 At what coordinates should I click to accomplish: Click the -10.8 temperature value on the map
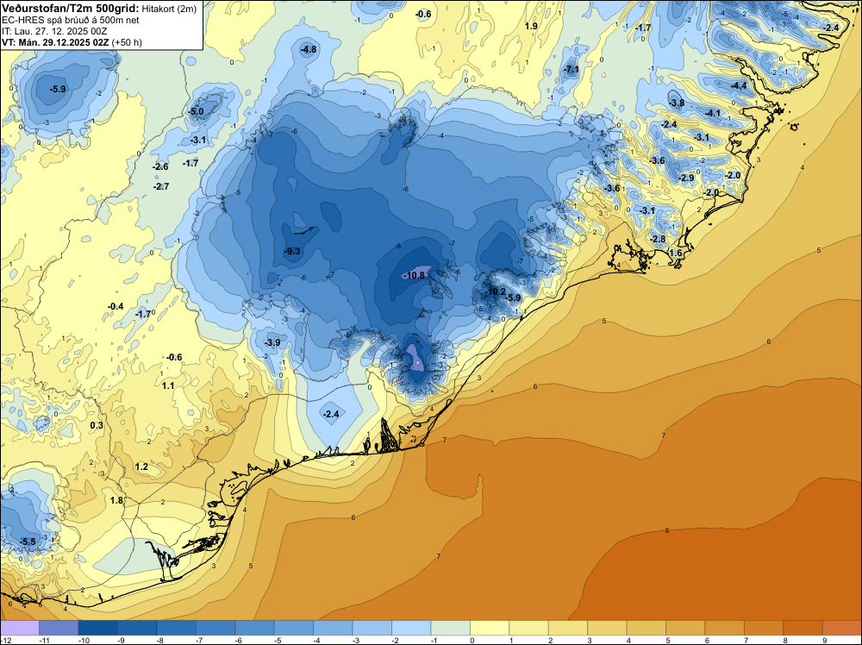414,275
